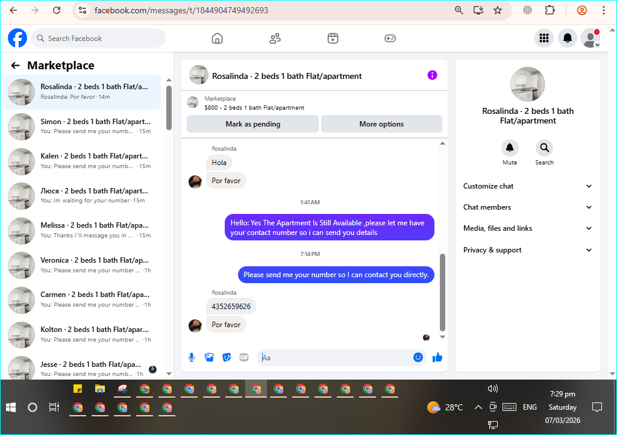Send a thumbs-up like
617x435 pixels.
click(x=437, y=357)
